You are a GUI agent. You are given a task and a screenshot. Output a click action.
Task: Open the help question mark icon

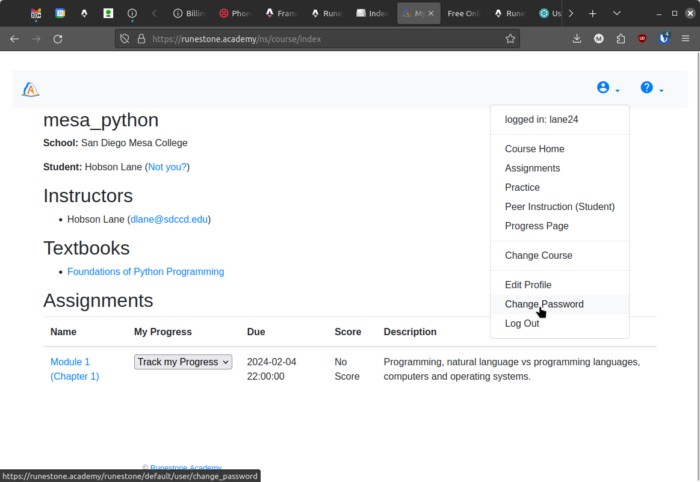point(646,87)
